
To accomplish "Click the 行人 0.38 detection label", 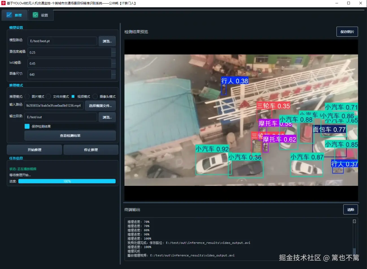I will click(x=235, y=81).
